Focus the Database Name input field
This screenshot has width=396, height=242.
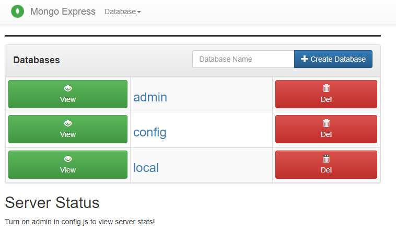coord(243,59)
